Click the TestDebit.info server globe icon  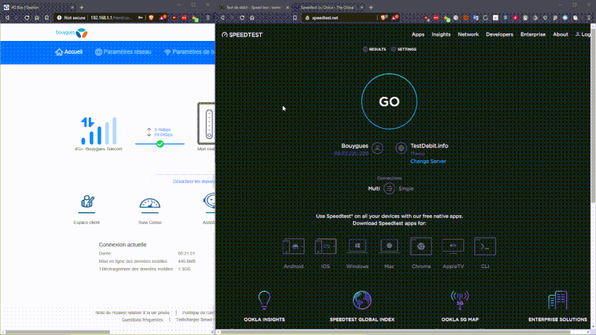(401, 147)
